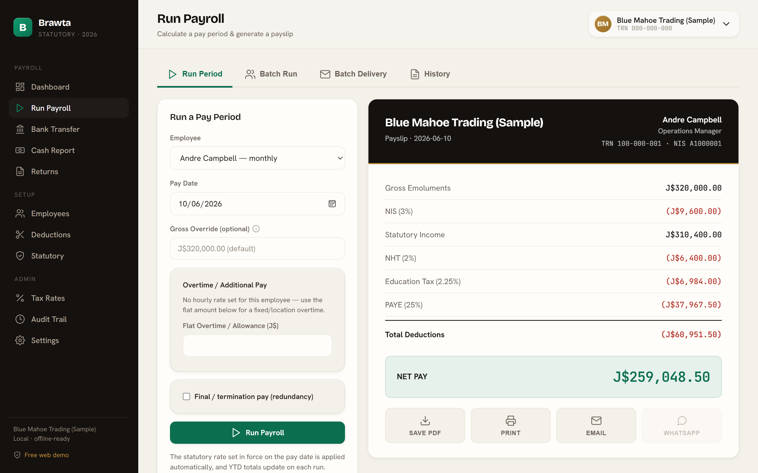Click the WhatsApp share button
This screenshot has height=473, width=758.
pyautogui.click(x=681, y=425)
